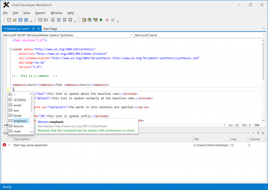Pin the TTSMarkUp1.ssml tab

coord(33,29)
